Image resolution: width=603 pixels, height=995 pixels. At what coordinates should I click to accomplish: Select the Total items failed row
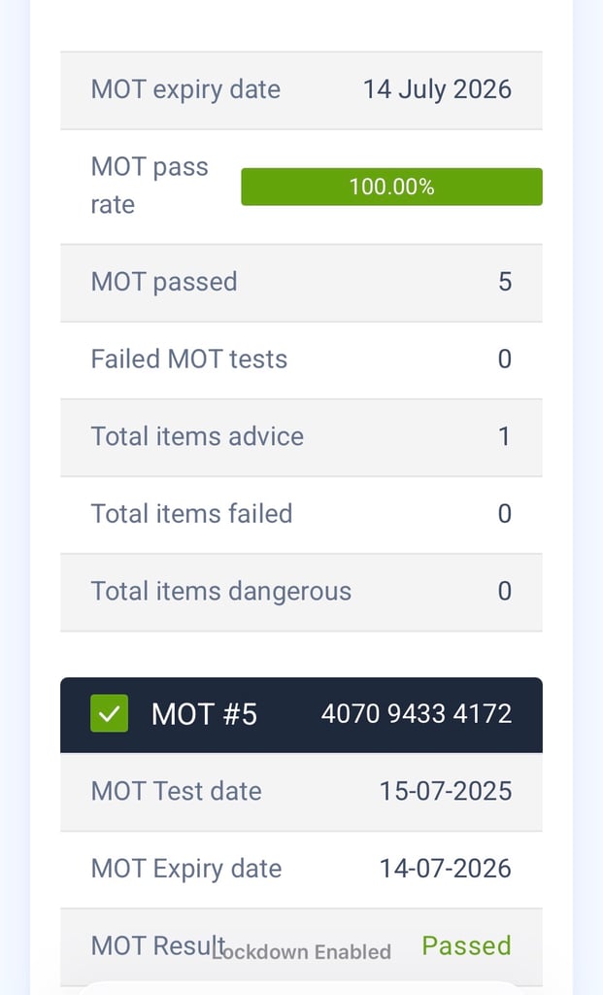pyautogui.click(x=301, y=514)
